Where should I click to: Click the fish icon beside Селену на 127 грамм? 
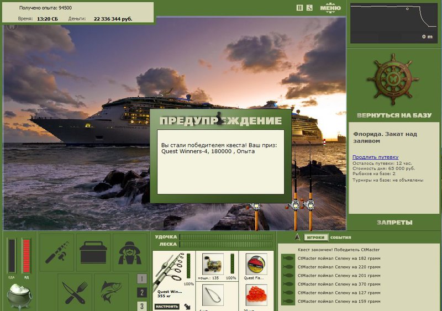288,293
